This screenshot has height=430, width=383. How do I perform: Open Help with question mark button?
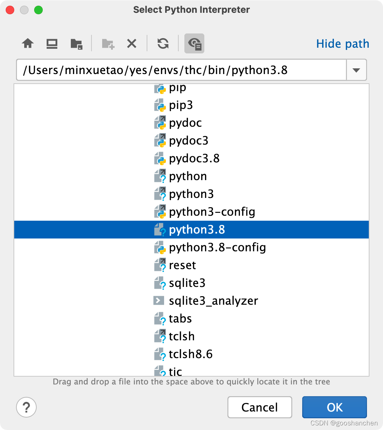pos(26,407)
